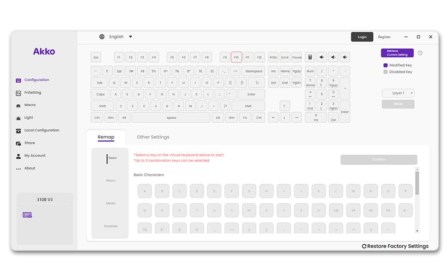Select the calculator media key on the virtual keyboard
Screen dimensions: 448x277
click(309, 57)
